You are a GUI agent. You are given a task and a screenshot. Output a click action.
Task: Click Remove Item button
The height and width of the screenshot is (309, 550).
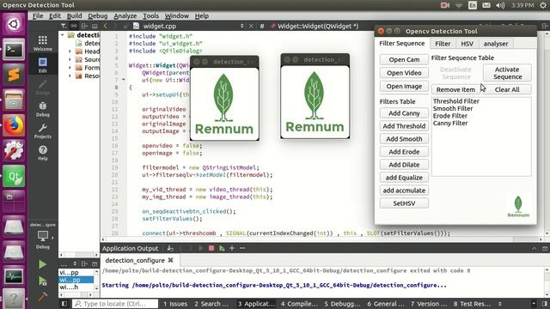click(455, 89)
